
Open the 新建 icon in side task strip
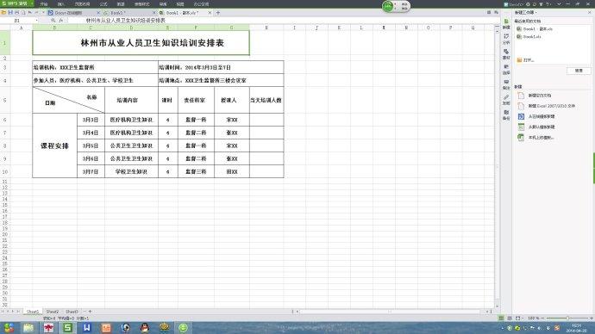coord(506,24)
